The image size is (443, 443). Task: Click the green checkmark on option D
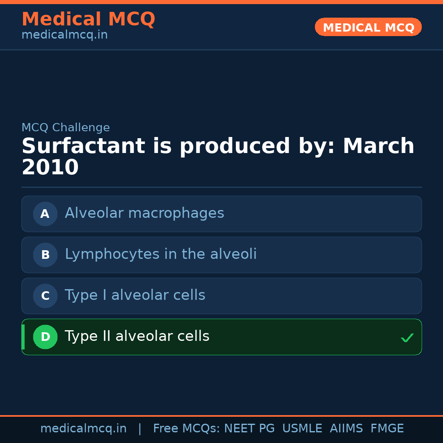pyautogui.click(x=407, y=338)
